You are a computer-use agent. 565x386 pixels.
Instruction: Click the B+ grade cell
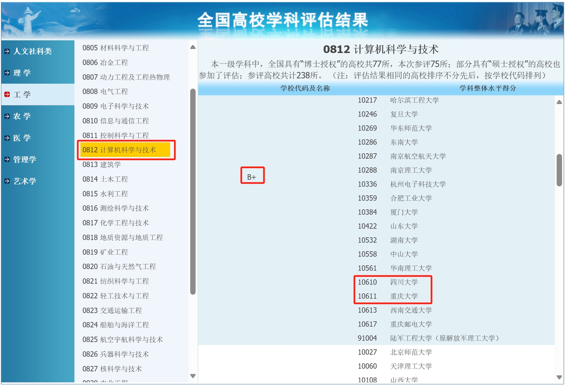pyautogui.click(x=252, y=177)
